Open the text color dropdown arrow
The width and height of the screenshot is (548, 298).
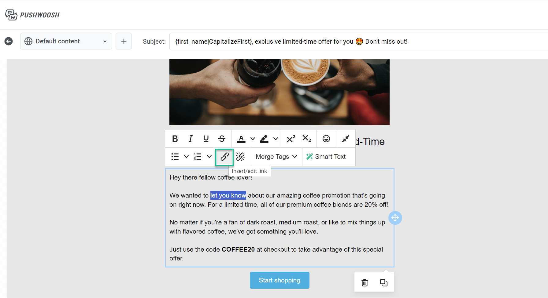tap(253, 139)
